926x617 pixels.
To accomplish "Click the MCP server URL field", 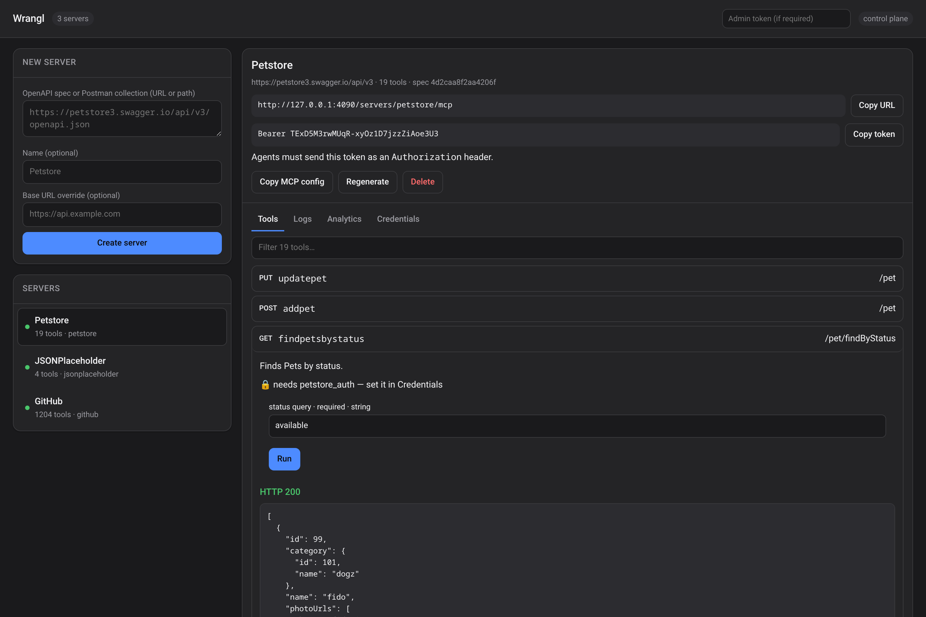I will point(549,105).
